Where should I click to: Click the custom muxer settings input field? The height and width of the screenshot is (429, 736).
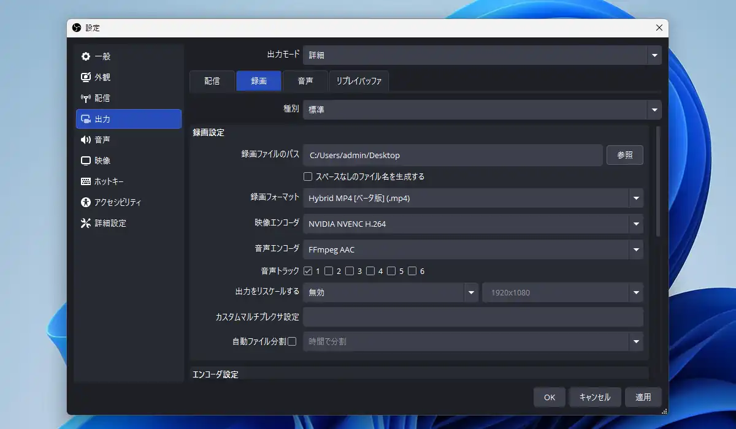point(473,317)
